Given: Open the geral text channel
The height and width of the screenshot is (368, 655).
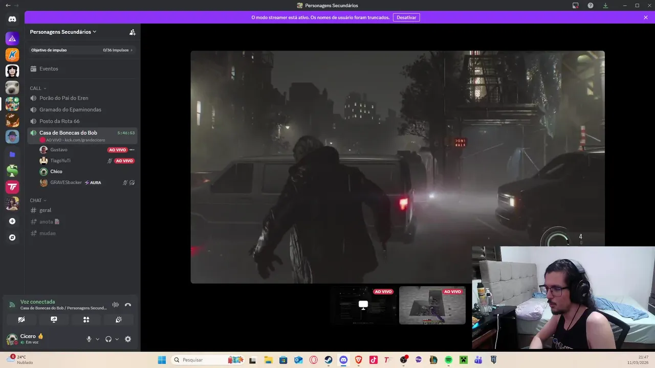Looking at the screenshot, I should [82, 210].
